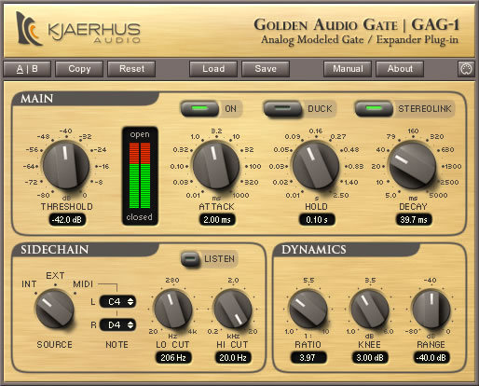Open the R note D4 selector
This screenshot has height=386, width=479.
tap(117, 325)
